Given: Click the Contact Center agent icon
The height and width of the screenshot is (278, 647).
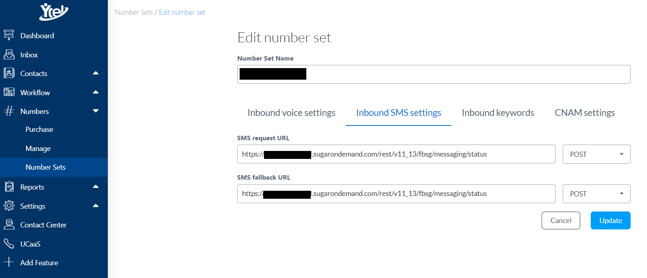Looking at the screenshot, I should [9, 225].
